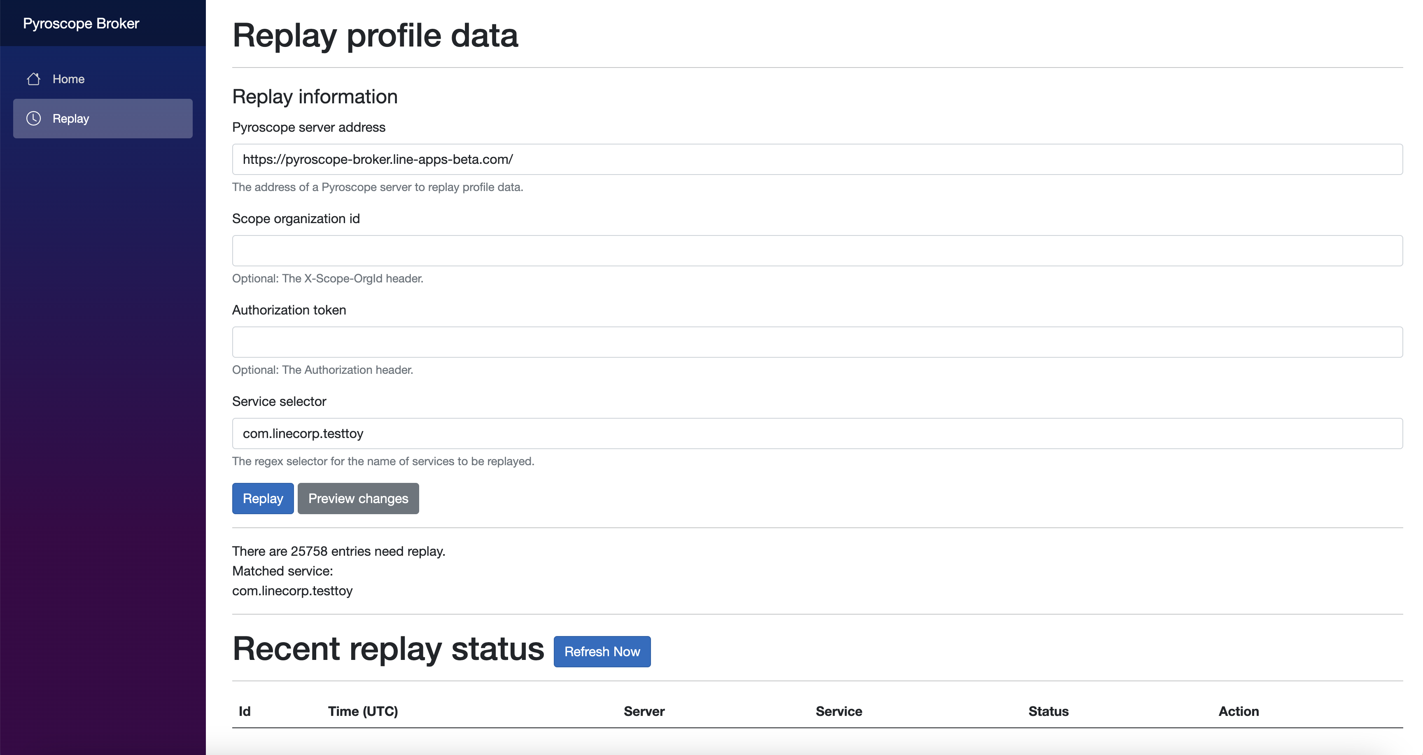Click the '25758 entries need replay' message
The height and width of the screenshot is (755, 1423).
pyautogui.click(x=338, y=551)
